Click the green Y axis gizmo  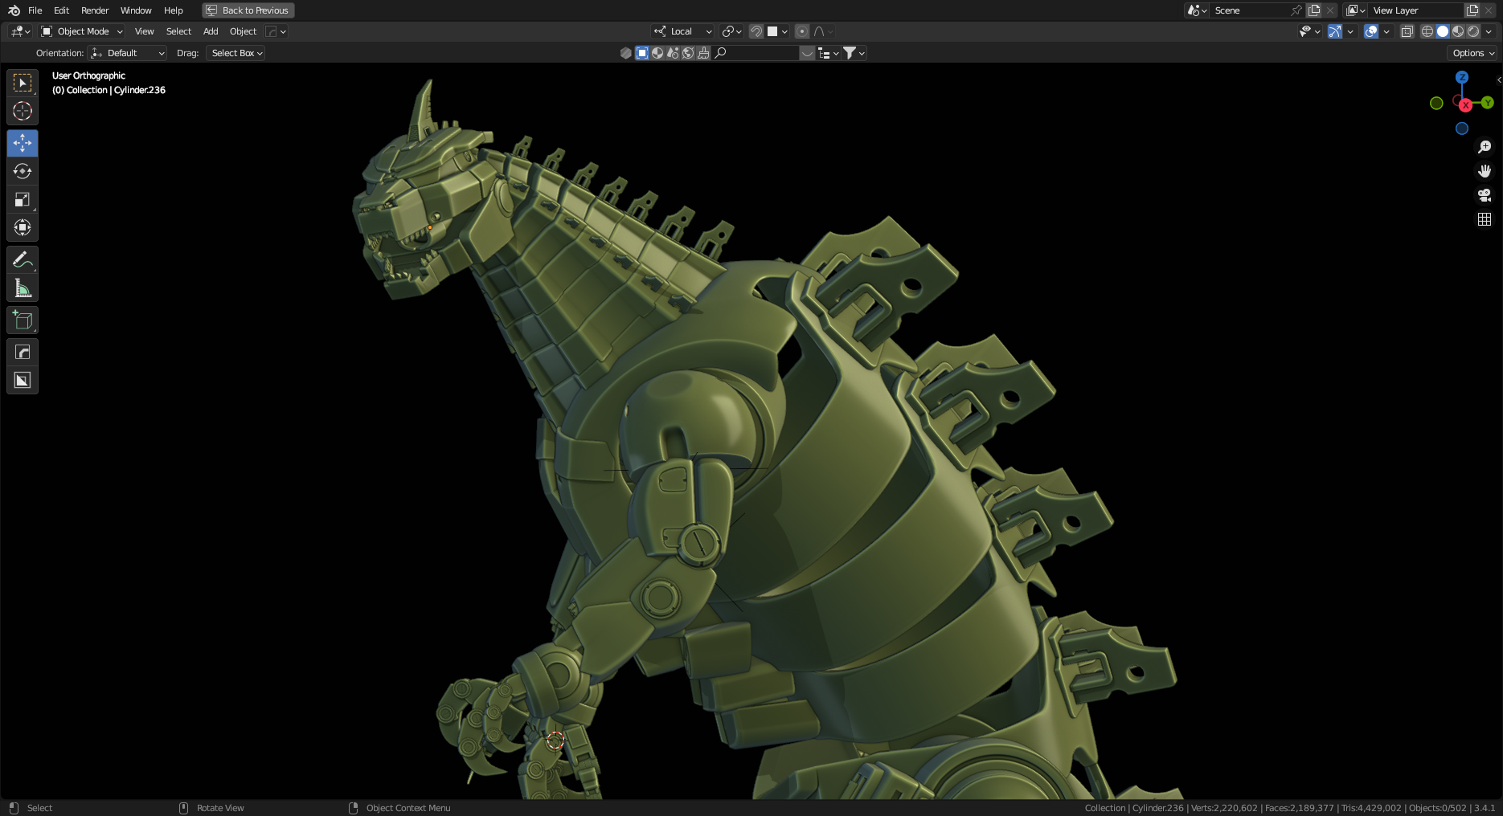(1488, 103)
